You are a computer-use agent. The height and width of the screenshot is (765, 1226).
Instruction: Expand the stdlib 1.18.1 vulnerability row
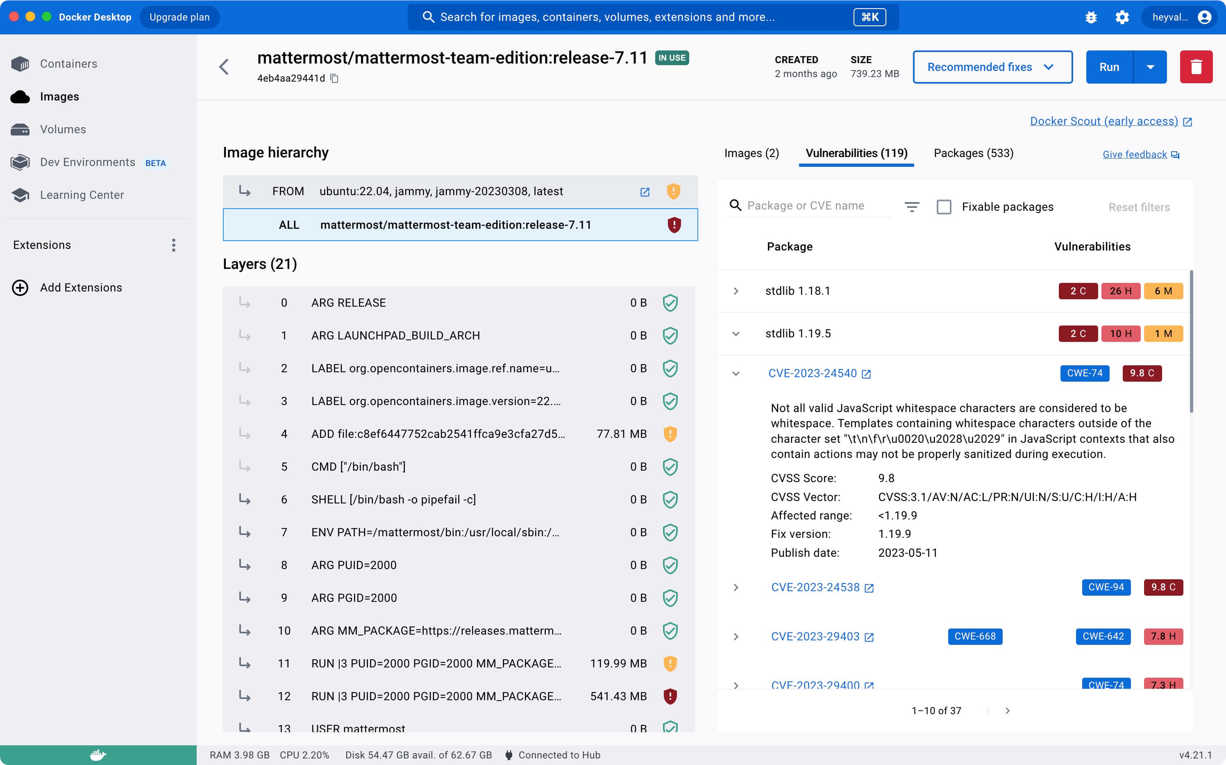click(x=736, y=290)
